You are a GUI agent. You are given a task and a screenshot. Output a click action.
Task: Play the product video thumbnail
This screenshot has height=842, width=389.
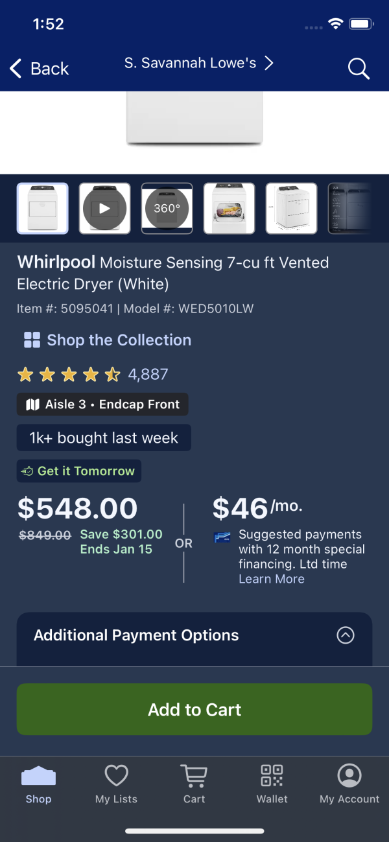(104, 209)
